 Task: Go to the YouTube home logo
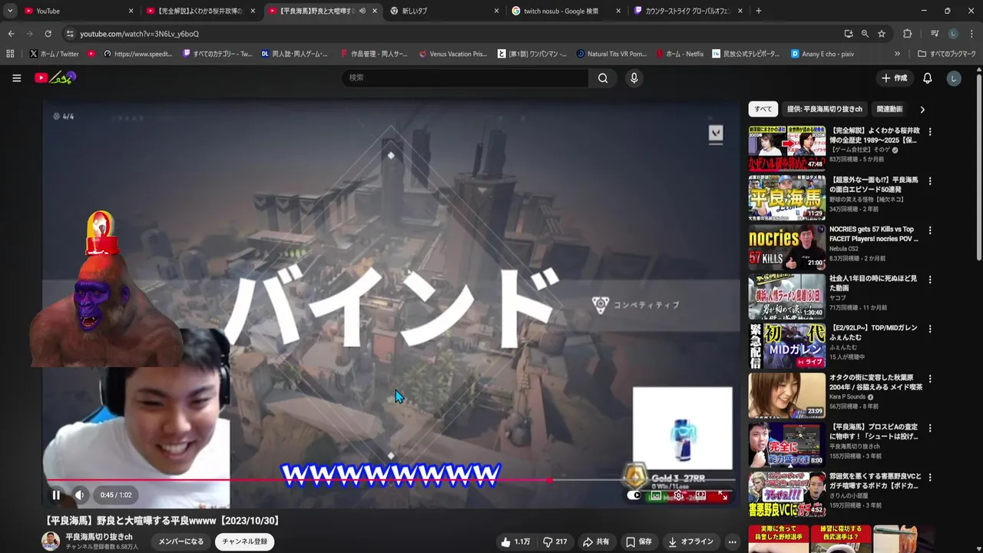click(x=55, y=78)
